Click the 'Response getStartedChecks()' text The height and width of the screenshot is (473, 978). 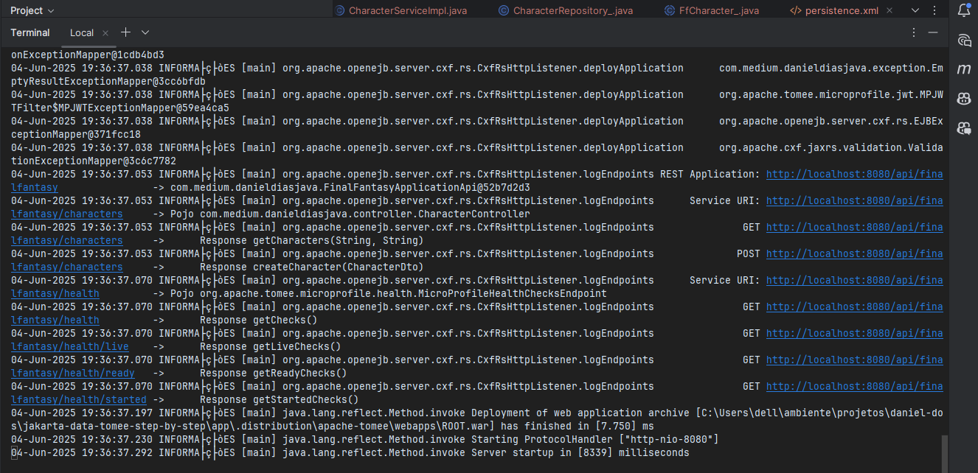tap(280, 399)
